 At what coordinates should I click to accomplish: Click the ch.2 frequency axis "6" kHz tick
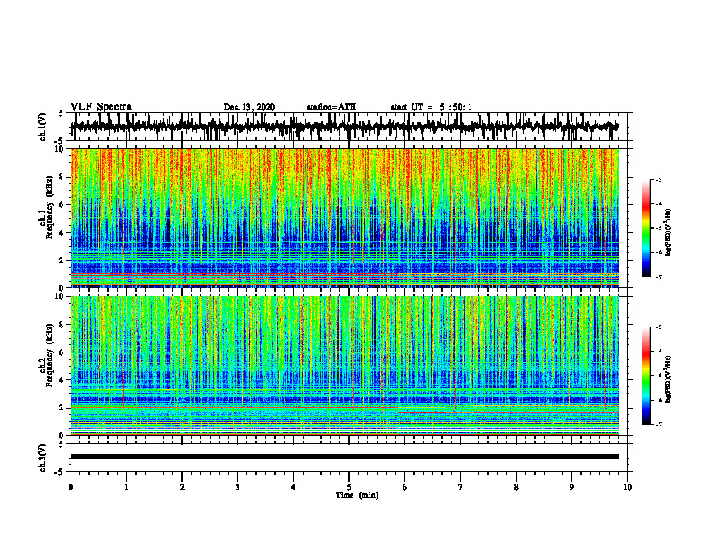[62, 352]
